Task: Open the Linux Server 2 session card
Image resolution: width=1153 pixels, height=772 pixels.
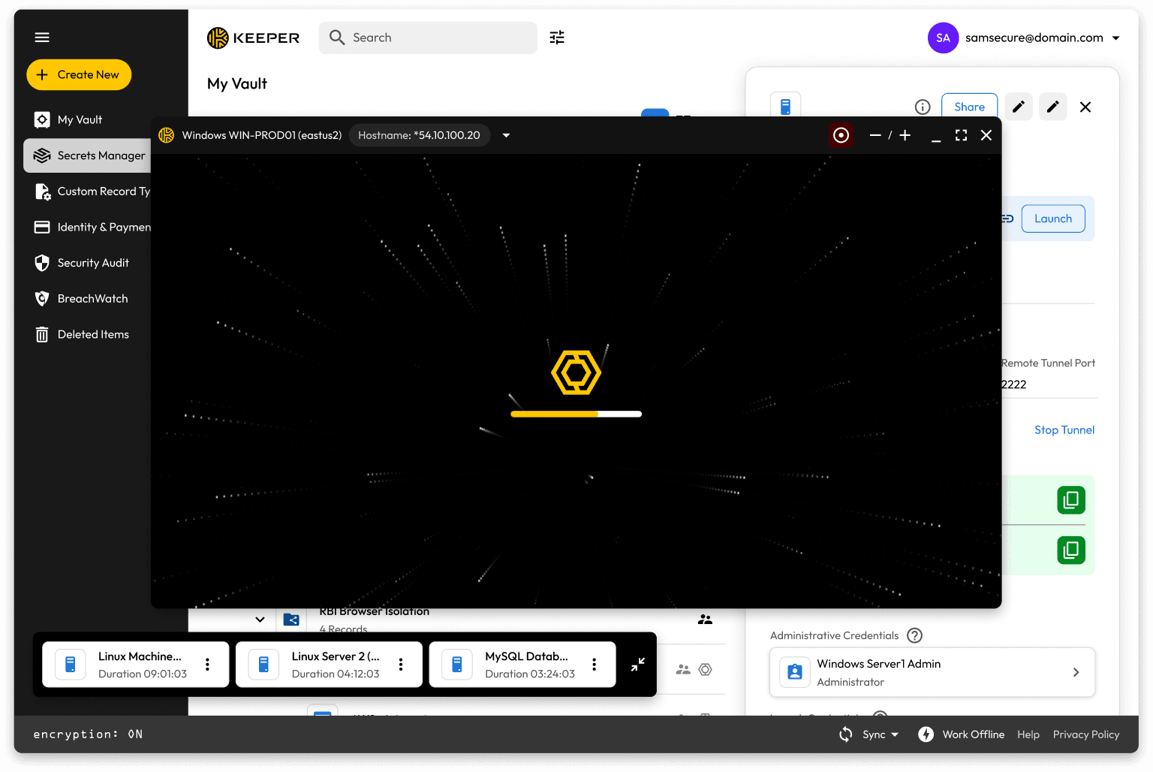Action: (x=329, y=665)
